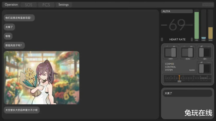The image size is (216, 121).
Task: Open the Settings tab
Action: click(x=63, y=5)
